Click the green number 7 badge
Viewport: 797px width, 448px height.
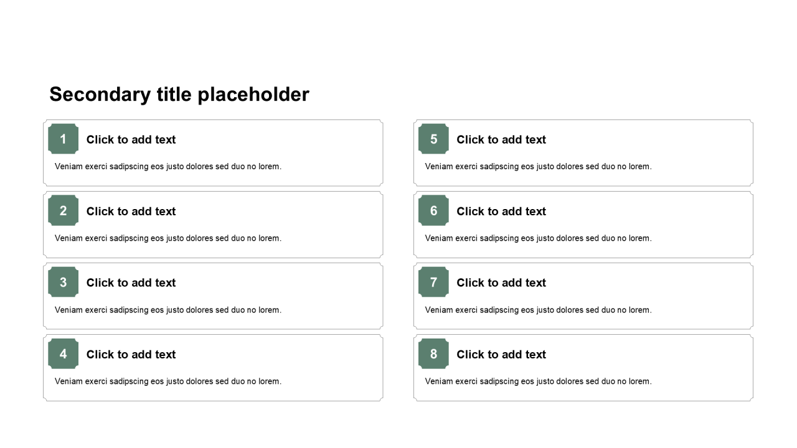[433, 282]
